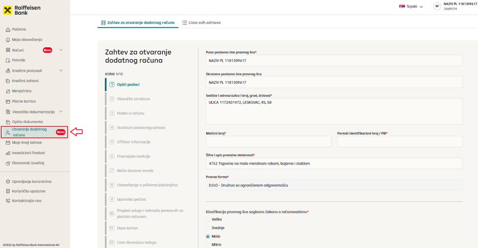The height and width of the screenshot is (248, 478).
Task: Click Puno poslovno ime pravnog lica field
Action: click(x=334, y=60)
